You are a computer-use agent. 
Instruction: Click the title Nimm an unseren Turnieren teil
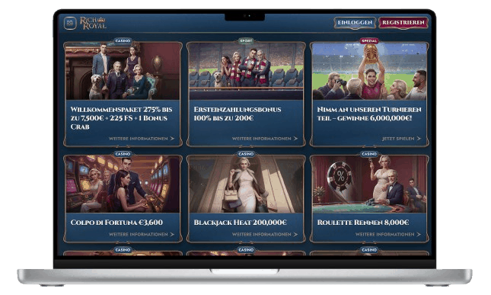(x=369, y=114)
